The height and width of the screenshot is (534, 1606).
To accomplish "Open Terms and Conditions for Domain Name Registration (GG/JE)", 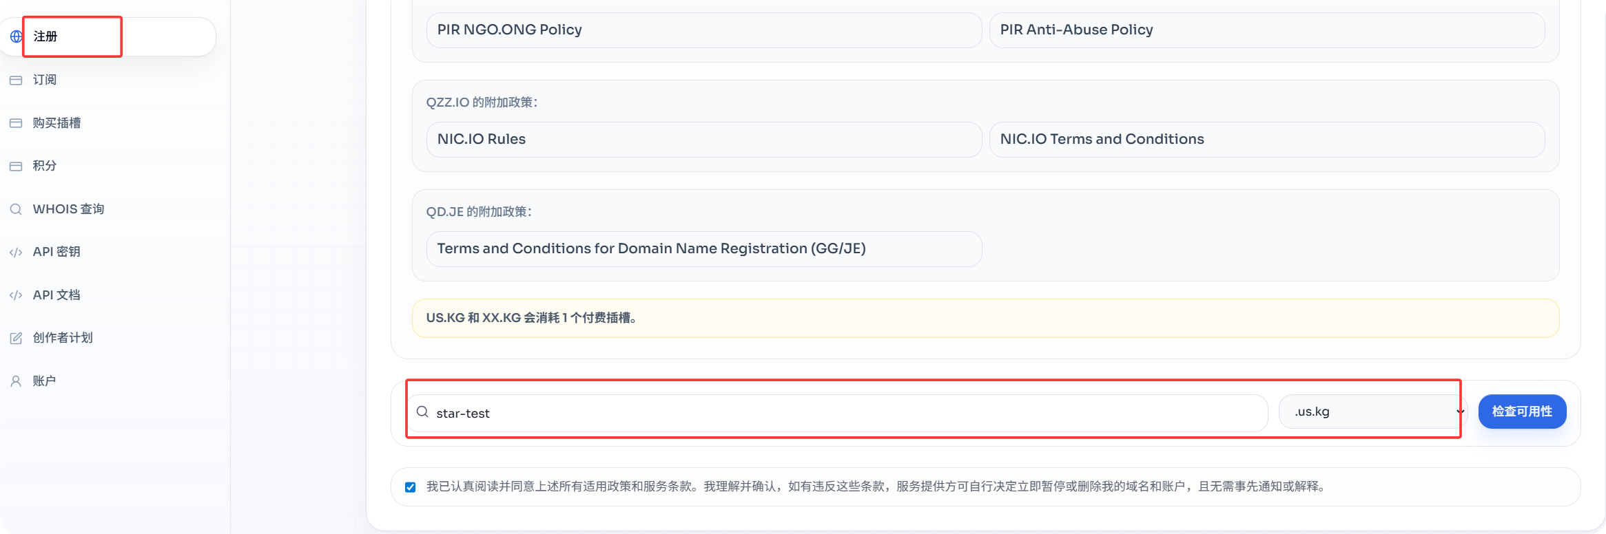I will [704, 249].
